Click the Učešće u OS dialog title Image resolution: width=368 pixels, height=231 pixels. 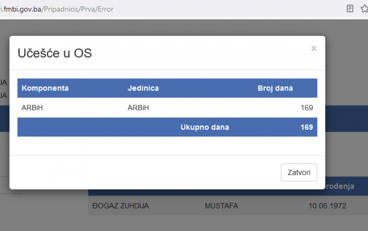54,53
